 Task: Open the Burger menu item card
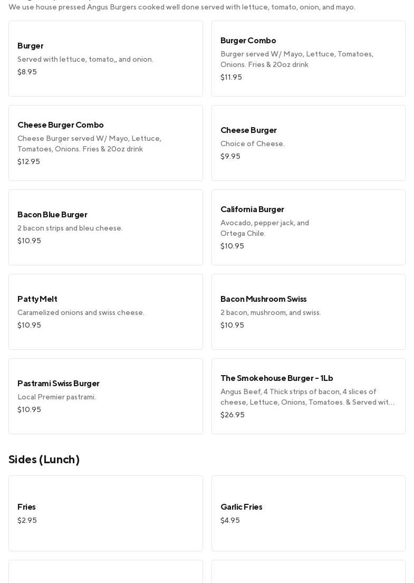105,59
